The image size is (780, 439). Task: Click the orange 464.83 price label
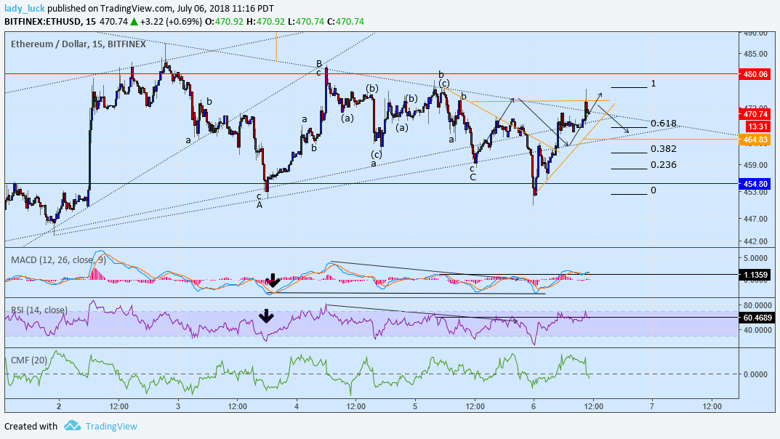pos(755,140)
